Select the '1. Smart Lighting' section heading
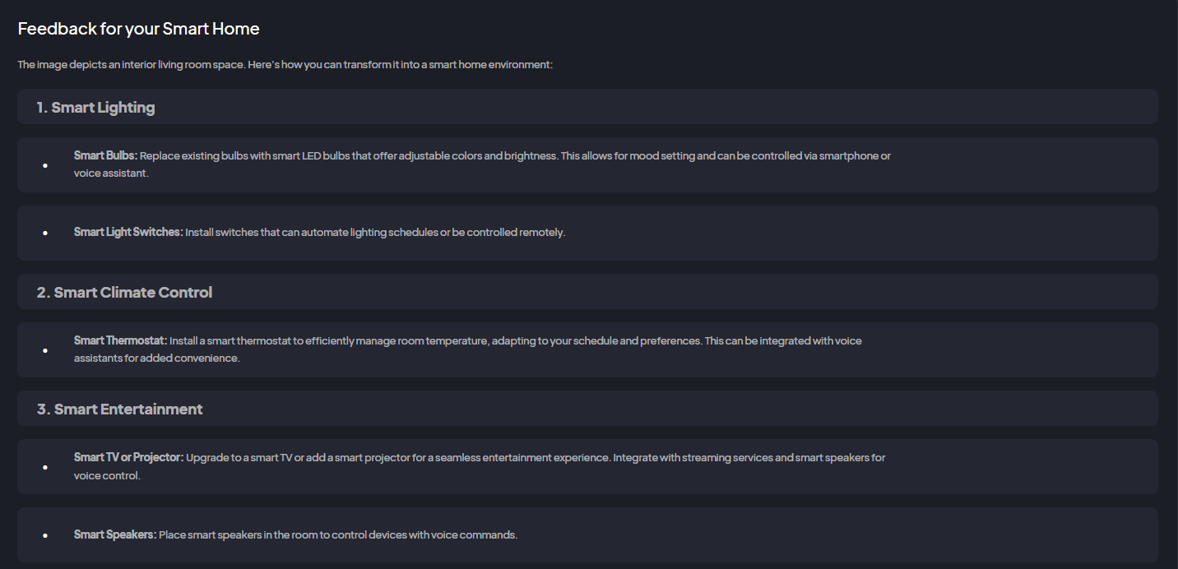This screenshot has width=1178, height=569. pos(95,107)
